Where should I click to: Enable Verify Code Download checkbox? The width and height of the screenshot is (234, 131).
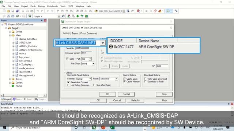[146, 79]
